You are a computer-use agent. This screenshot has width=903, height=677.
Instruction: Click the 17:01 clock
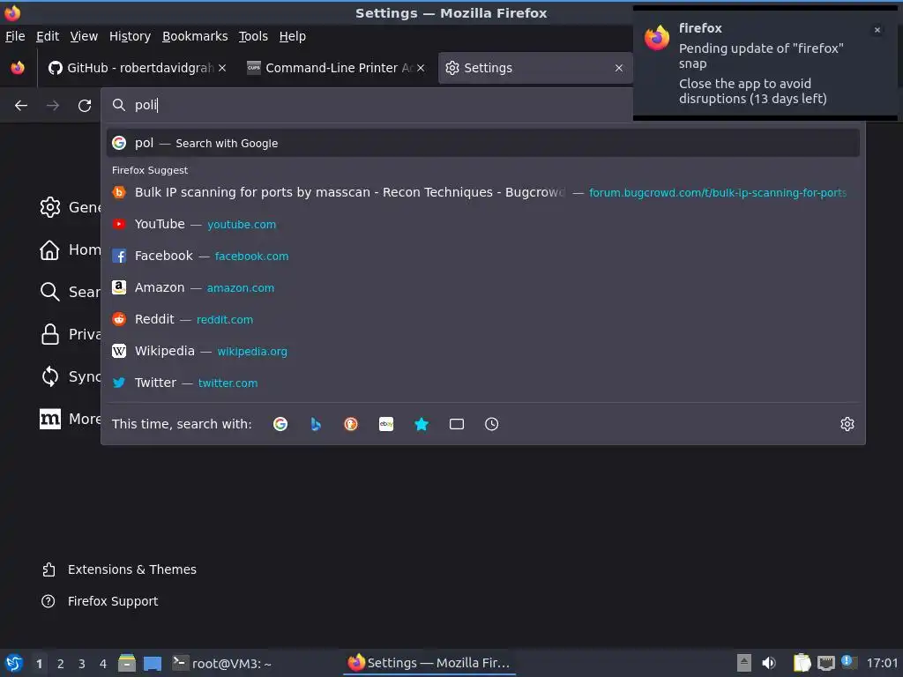coord(882,663)
